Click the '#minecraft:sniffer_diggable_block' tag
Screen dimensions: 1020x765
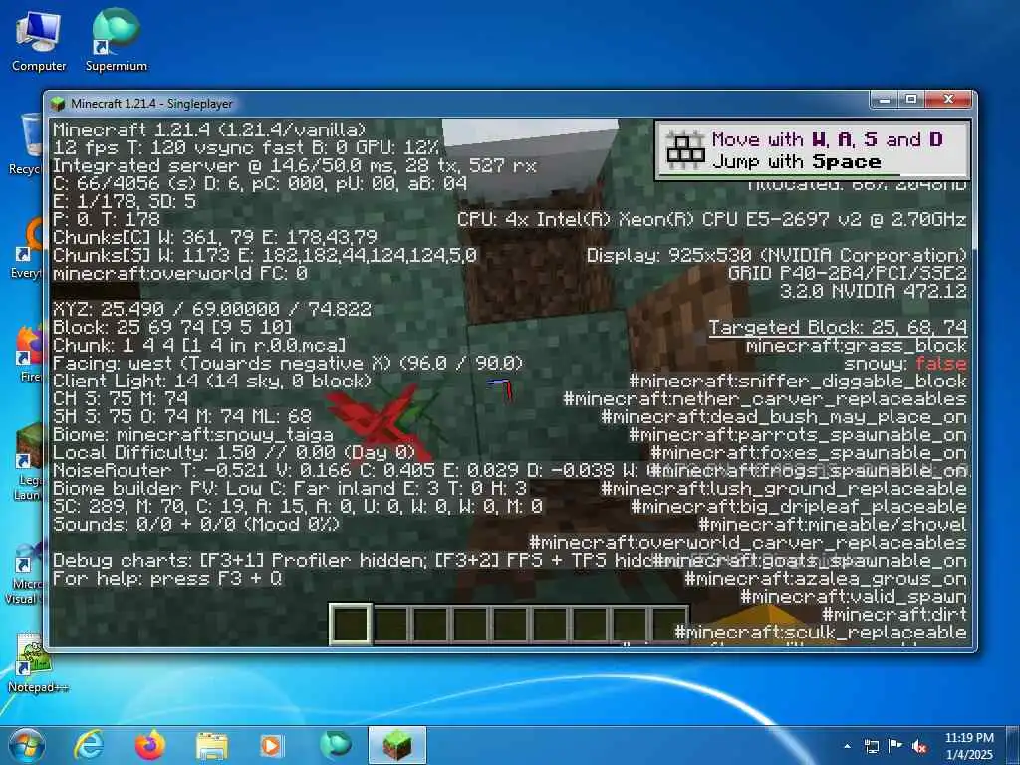798,382
